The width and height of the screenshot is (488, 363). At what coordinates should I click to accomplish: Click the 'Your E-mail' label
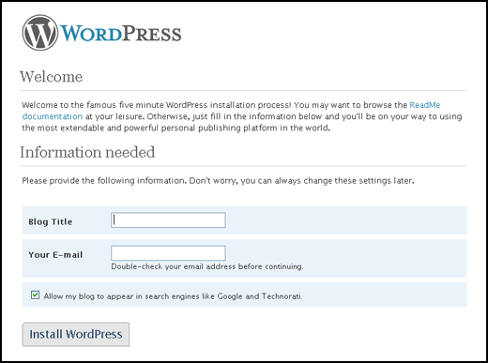coord(55,255)
